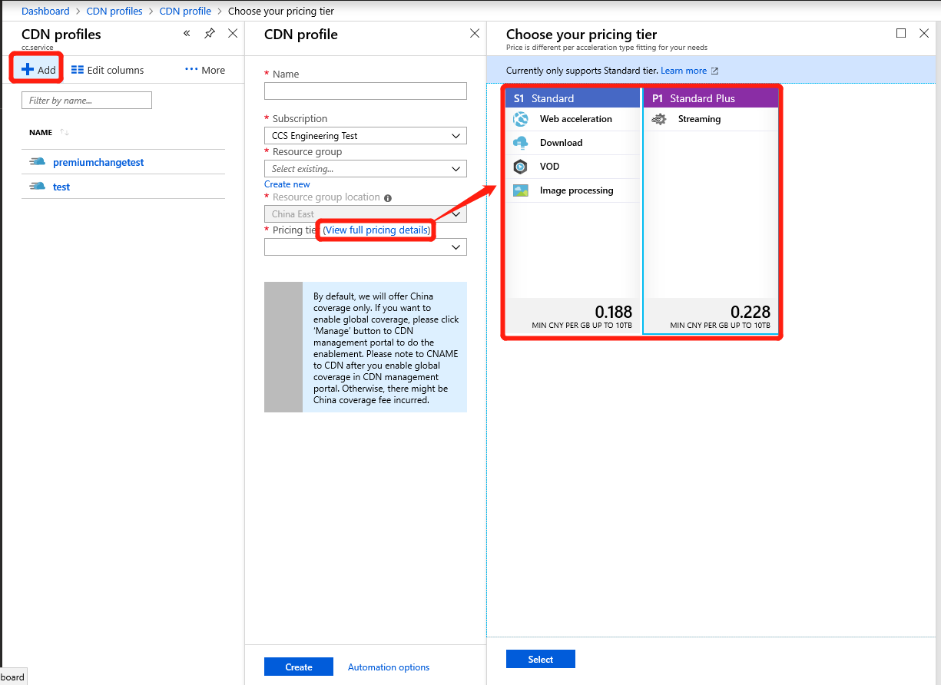Select the P1 Standard Plus tier header
941x685 pixels.
point(711,98)
